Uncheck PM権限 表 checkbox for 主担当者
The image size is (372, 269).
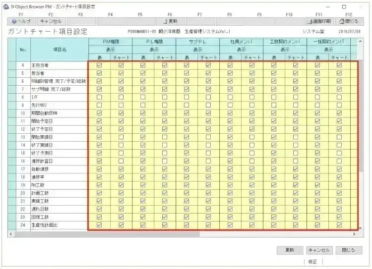pyautogui.click(x=99, y=65)
